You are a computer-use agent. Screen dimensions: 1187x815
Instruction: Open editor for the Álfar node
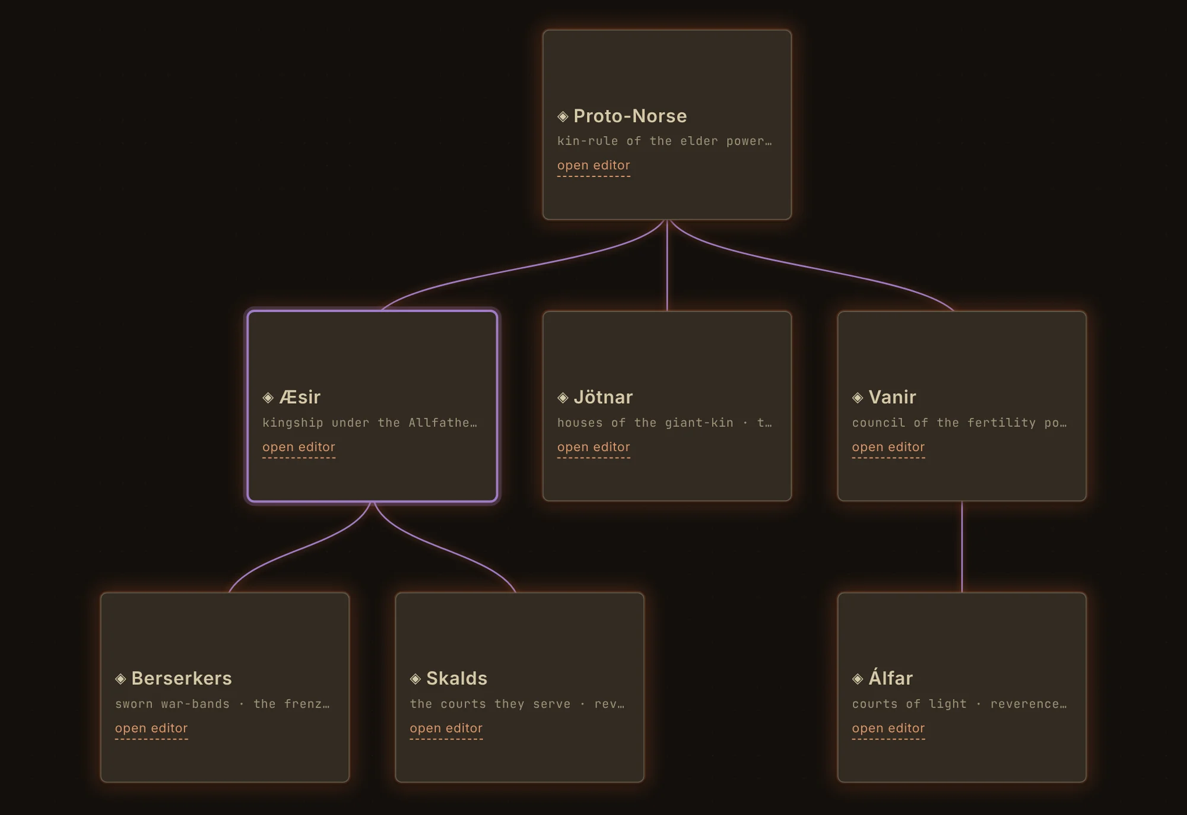coord(888,728)
